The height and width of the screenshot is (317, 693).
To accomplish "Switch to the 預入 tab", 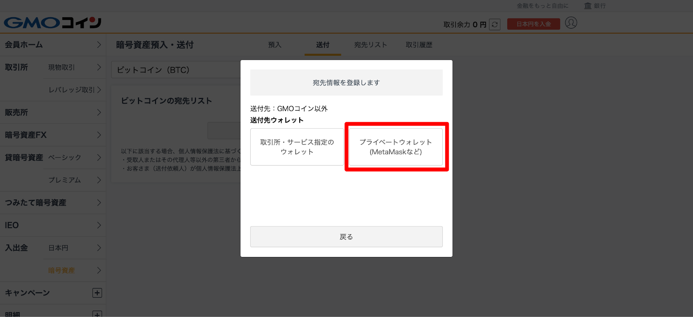I will (275, 45).
